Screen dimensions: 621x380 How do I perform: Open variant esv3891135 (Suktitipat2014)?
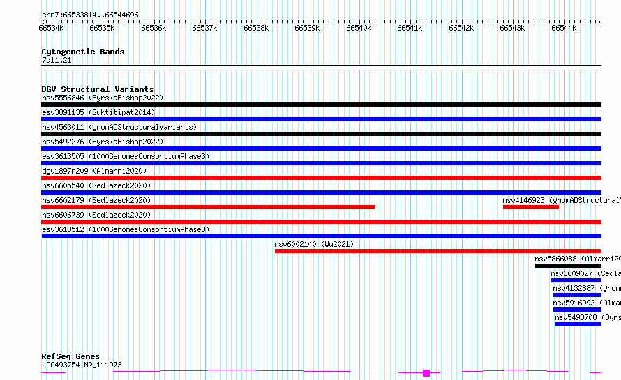click(98, 112)
